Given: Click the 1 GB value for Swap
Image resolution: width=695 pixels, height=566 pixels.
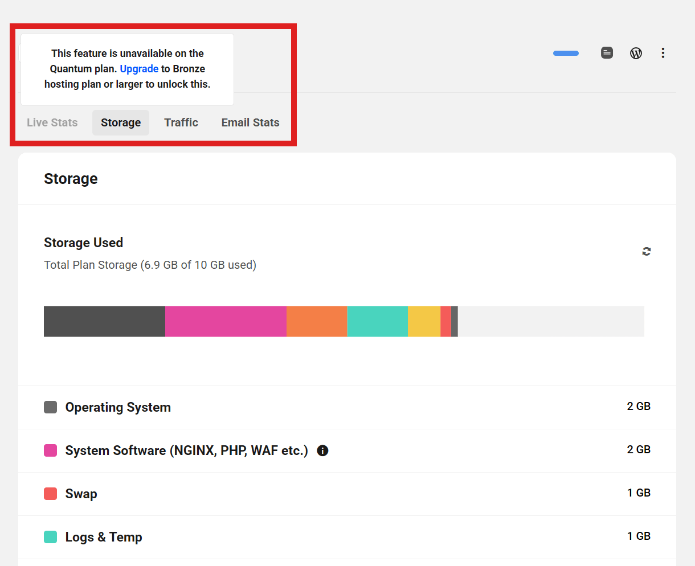Looking at the screenshot, I should click(639, 493).
